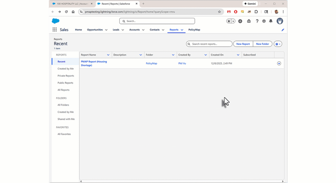The height and width of the screenshot is (183, 336).
Task: Open row actions for PMAP Report
Action: click(279, 64)
